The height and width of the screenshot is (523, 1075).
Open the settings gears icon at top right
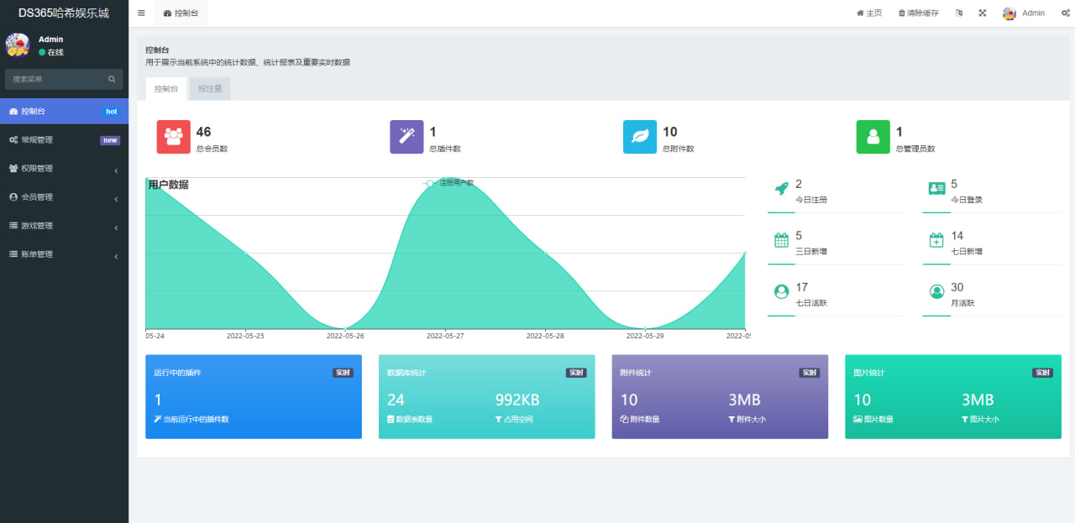[x=1065, y=13]
